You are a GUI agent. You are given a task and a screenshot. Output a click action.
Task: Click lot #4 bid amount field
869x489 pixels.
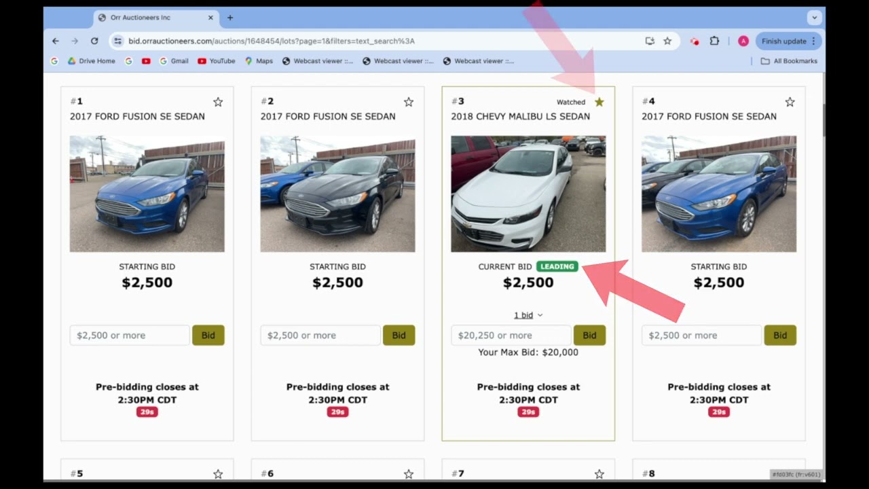click(702, 335)
